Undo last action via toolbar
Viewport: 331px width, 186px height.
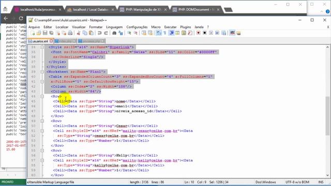[99, 33]
